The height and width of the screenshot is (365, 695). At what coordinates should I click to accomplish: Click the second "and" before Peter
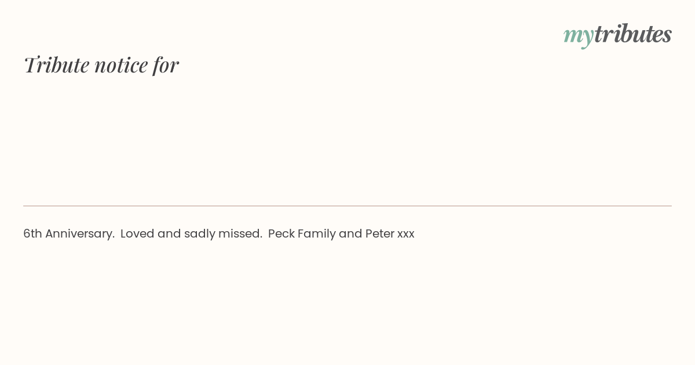pos(351,233)
